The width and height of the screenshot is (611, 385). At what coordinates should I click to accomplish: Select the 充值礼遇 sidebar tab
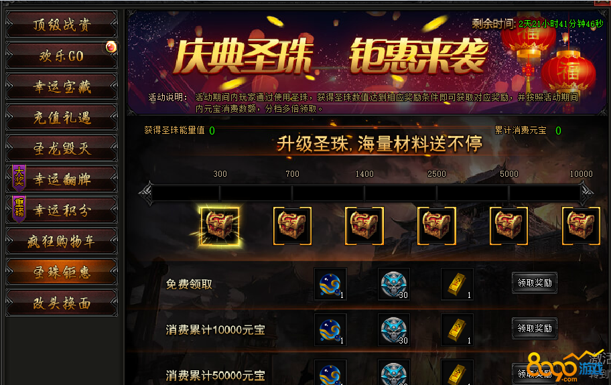pyautogui.click(x=62, y=117)
